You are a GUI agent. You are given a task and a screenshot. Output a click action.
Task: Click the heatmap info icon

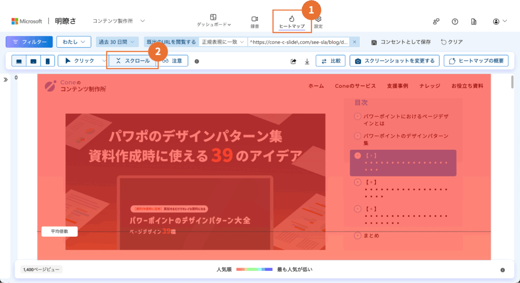(197, 61)
